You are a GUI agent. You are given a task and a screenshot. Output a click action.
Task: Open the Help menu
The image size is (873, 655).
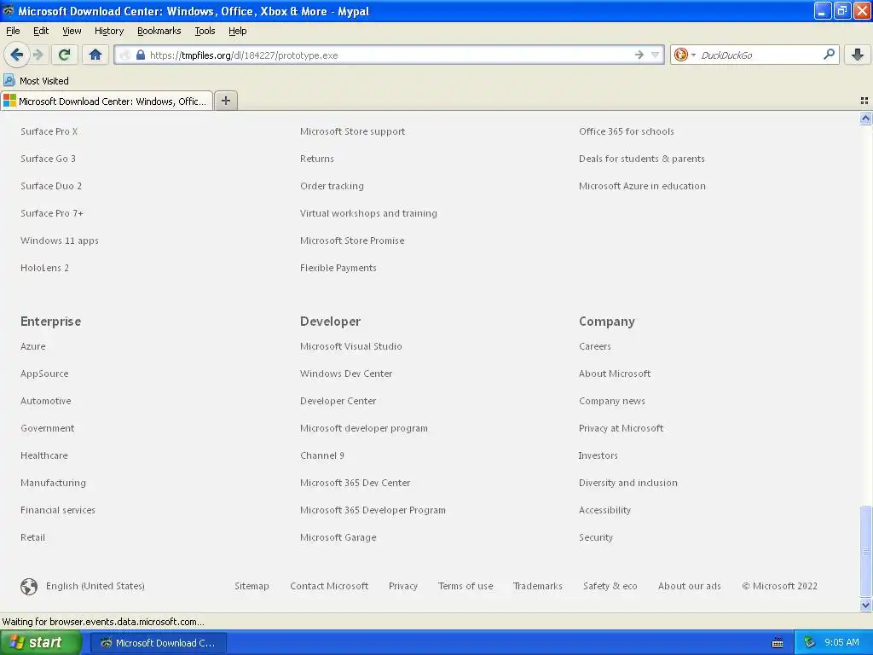(x=237, y=31)
